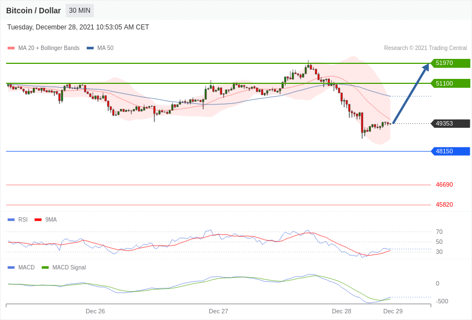Click the 46690 red support value
The image size is (472, 320).
point(444,184)
